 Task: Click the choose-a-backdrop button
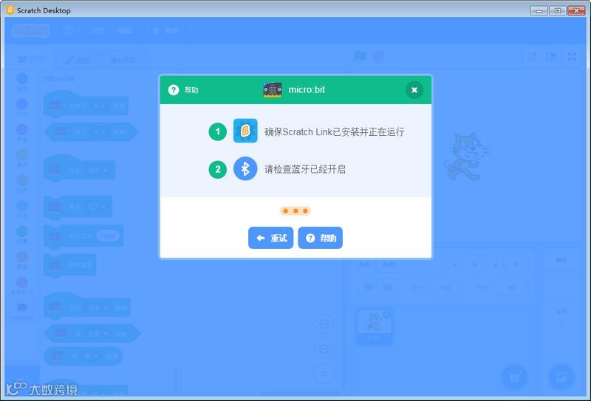561,377
